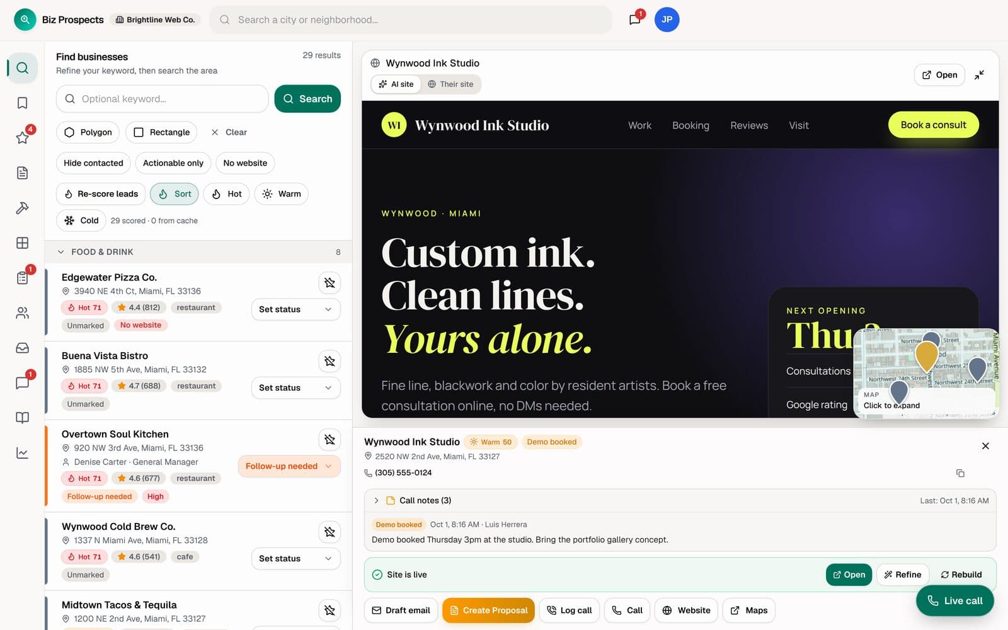Toggle the Sort by score chip
The height and width of the screenshot is (630, 1008).
[x=175, y=194]
